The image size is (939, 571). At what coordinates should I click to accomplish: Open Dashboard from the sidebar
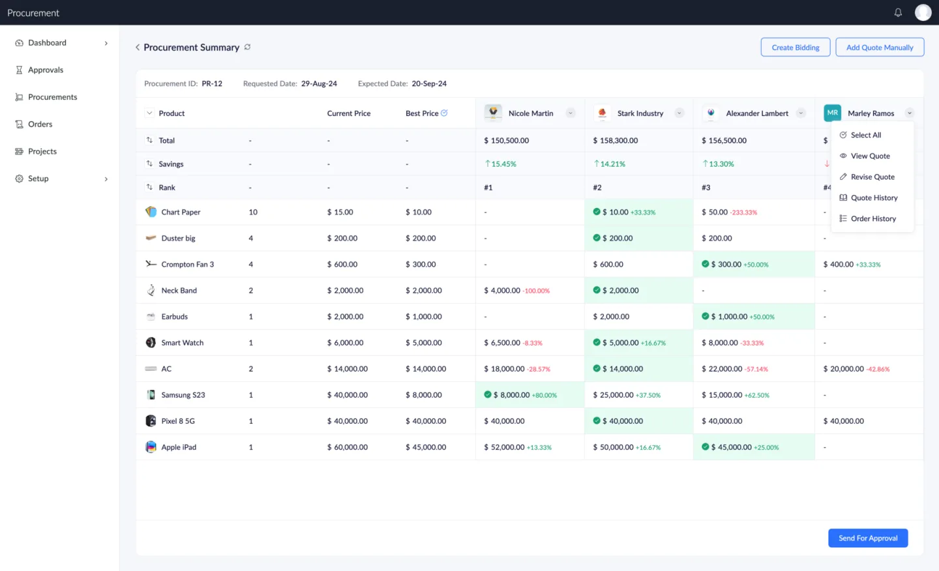point(46,42)
